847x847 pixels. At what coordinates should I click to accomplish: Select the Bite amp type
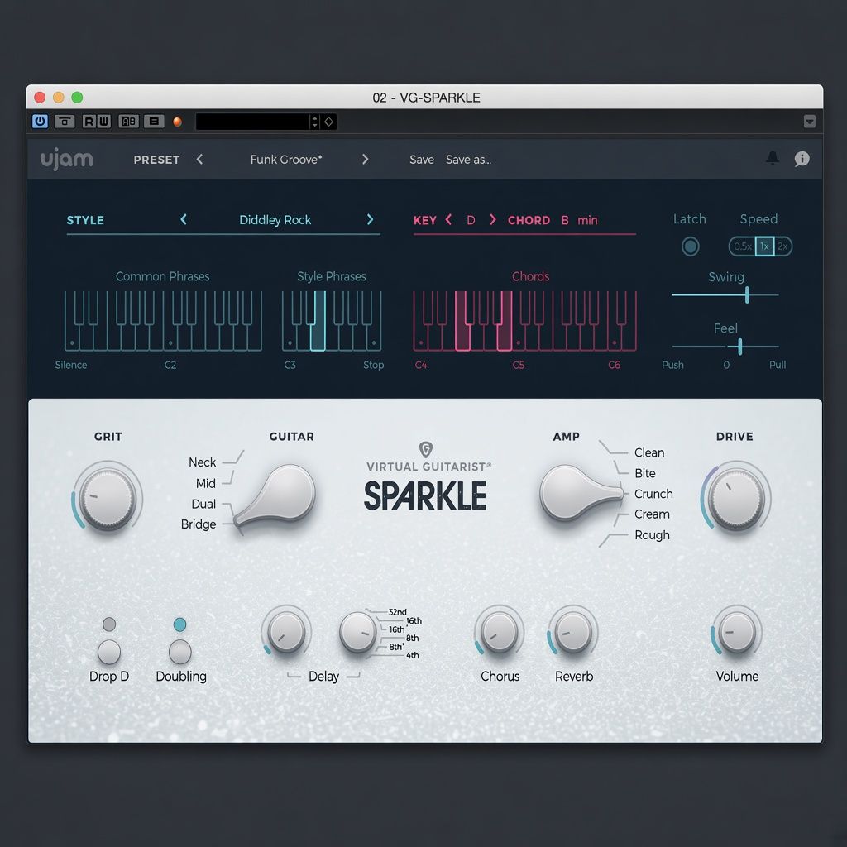click(x=644, y=473)
